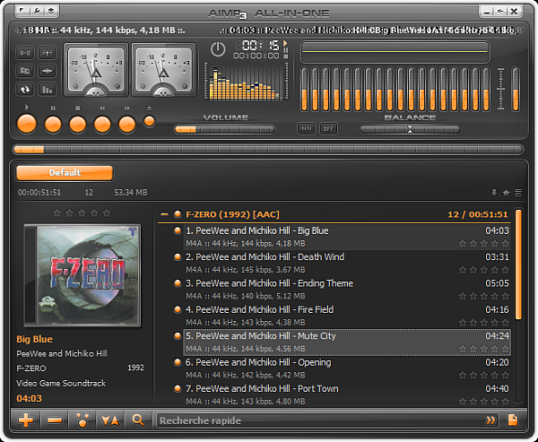The height and width of the screenshot is (442, 538).
Task: Click the power scheduler icon
Action: pyautogui.click(x=218, y=49)
